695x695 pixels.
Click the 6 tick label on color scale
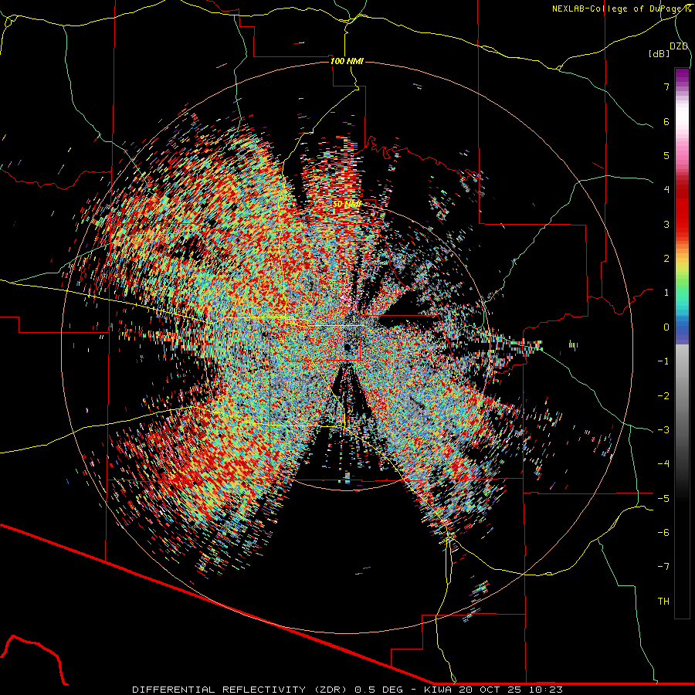pyautogui.click(x=666, y=121)
